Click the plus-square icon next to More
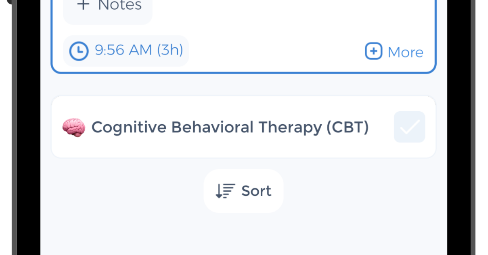The width and height of the screenshot is (488, 255). (x=373, y=52)
